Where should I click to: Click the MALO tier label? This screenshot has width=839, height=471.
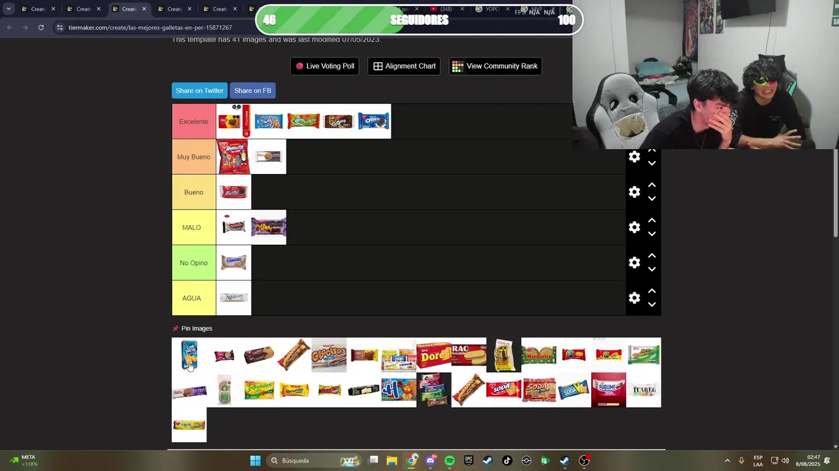pyautogui.click(x=194, y=228)
